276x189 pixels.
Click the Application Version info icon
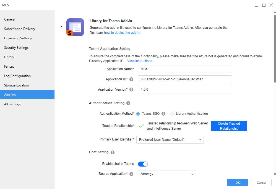point(131,90)
